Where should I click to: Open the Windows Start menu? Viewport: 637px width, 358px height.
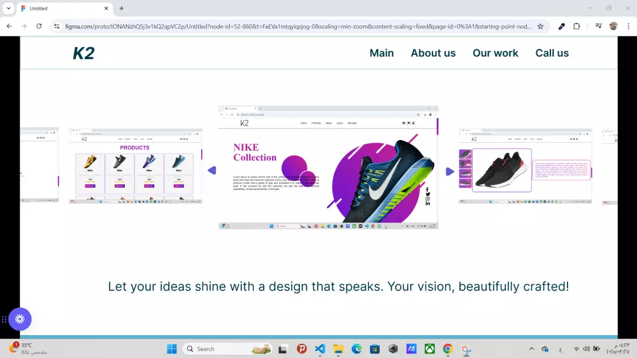(172, 348)
